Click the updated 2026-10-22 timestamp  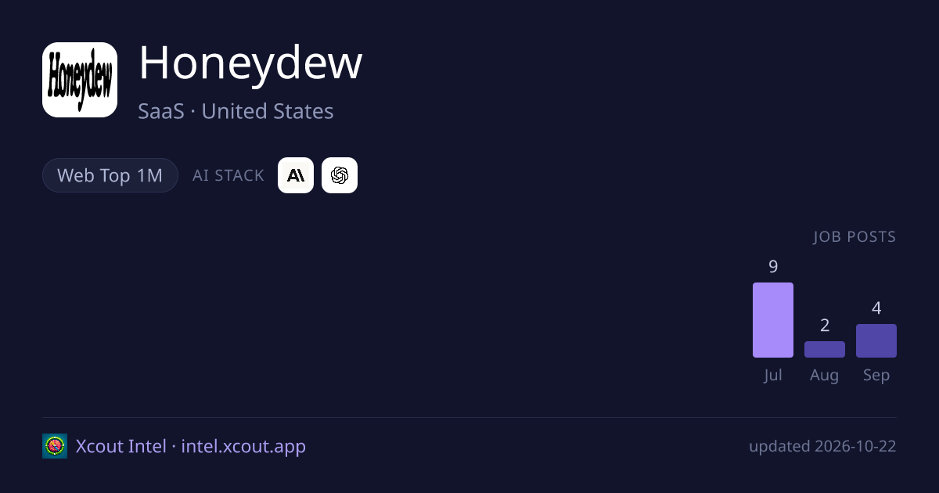tap(822, 446)
